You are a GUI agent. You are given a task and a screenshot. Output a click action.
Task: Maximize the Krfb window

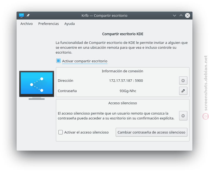point(181,15)
